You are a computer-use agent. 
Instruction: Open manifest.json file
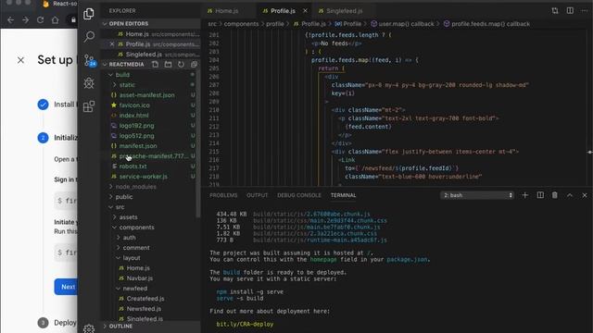pyautogui.click(x=138, y=146)
